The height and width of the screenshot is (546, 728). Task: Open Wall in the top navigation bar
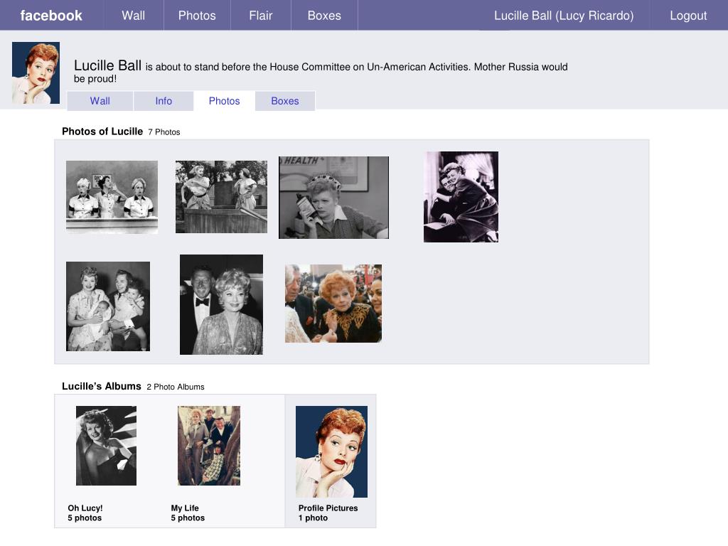(x=133, y=16)
